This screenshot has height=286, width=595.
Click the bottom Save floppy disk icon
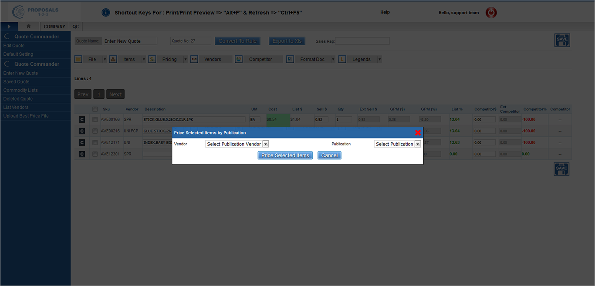pyautogui.click(x=561, y=169)
